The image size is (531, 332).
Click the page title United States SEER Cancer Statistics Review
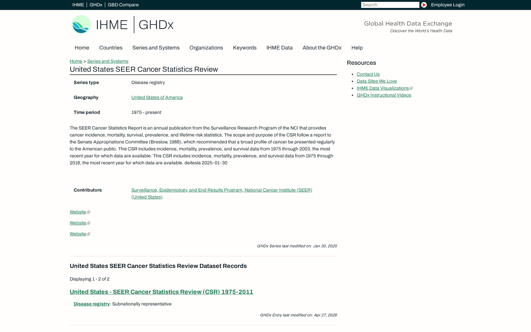[x=144, y=69]
